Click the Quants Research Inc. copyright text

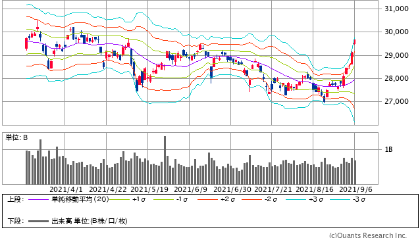click(368, 235)
